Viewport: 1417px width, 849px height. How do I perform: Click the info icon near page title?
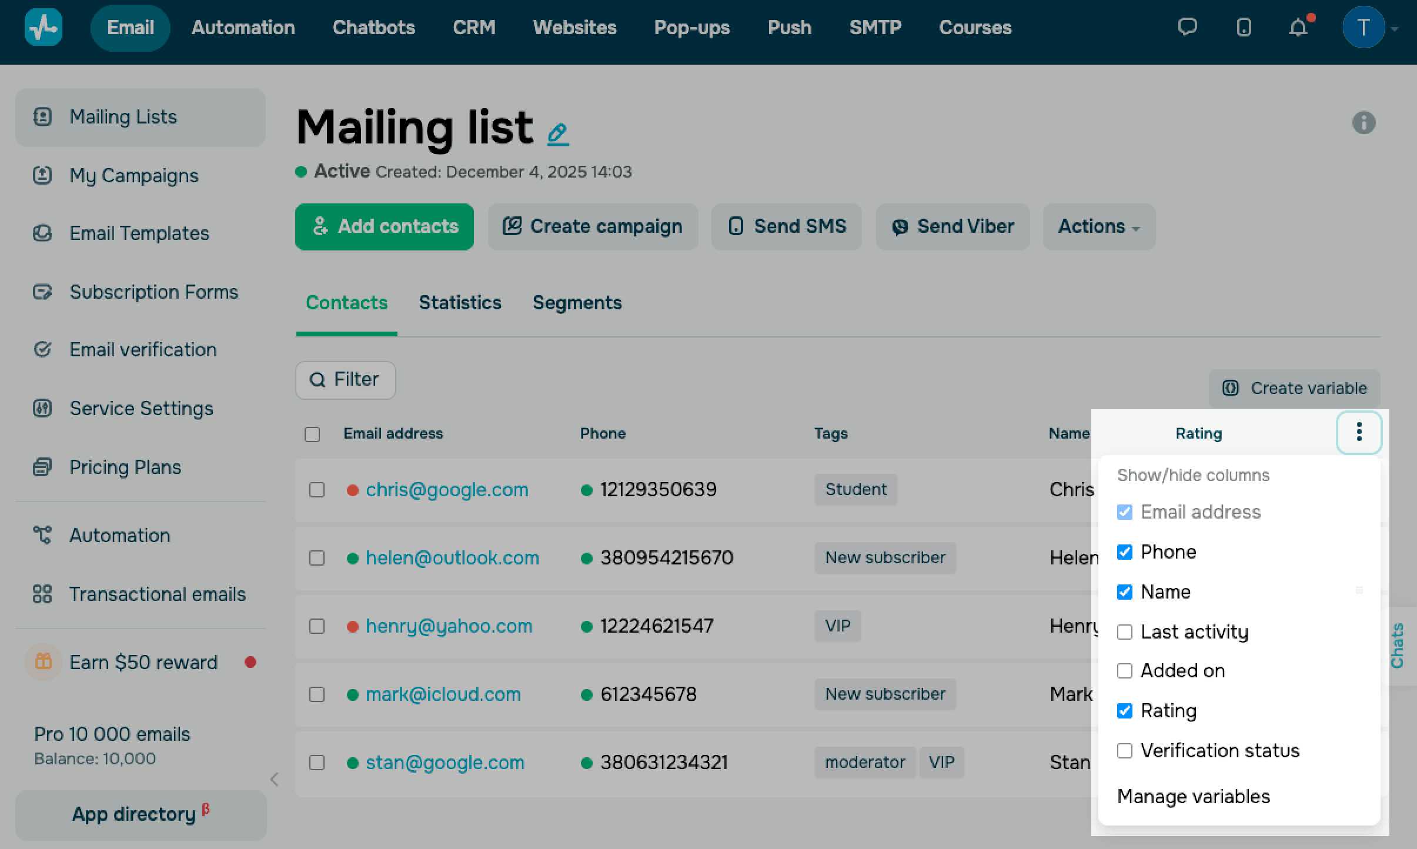coord(1363,123)
